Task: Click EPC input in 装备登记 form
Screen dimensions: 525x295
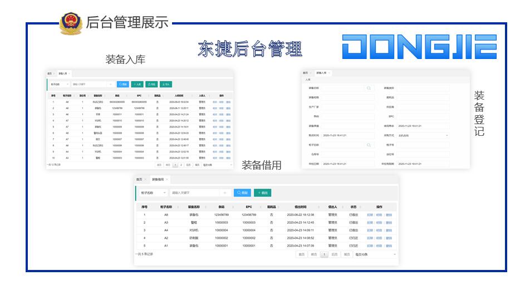Action: point(423,116)
